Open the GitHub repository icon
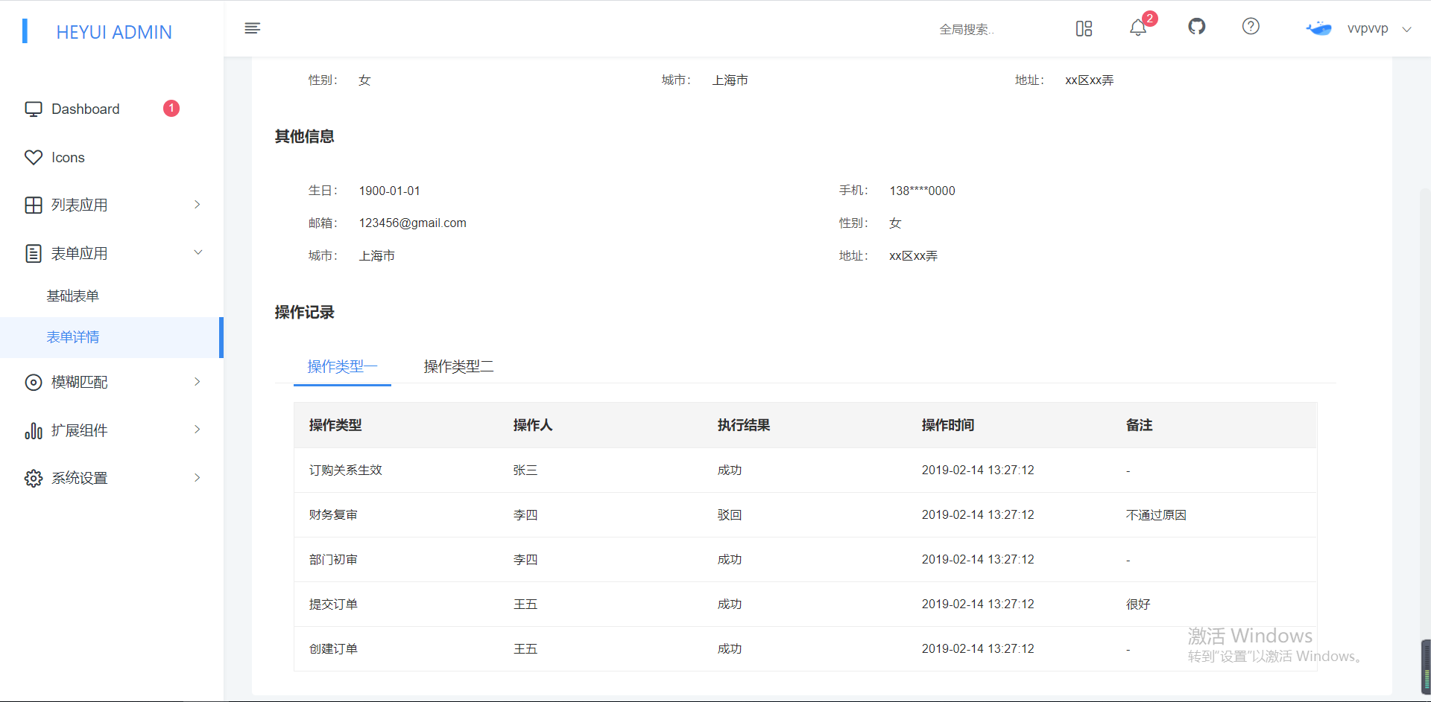 1197,27
